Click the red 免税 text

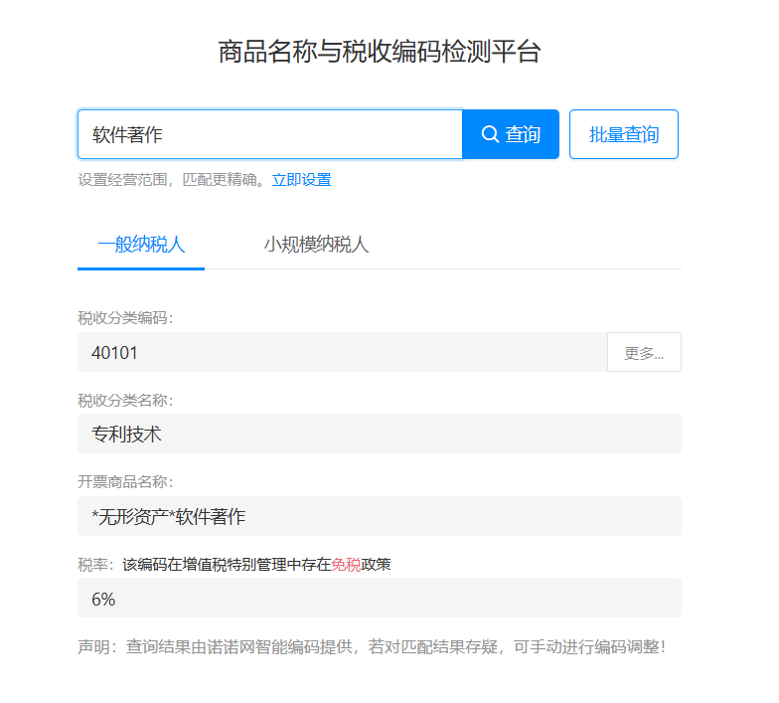click(346, 565)
